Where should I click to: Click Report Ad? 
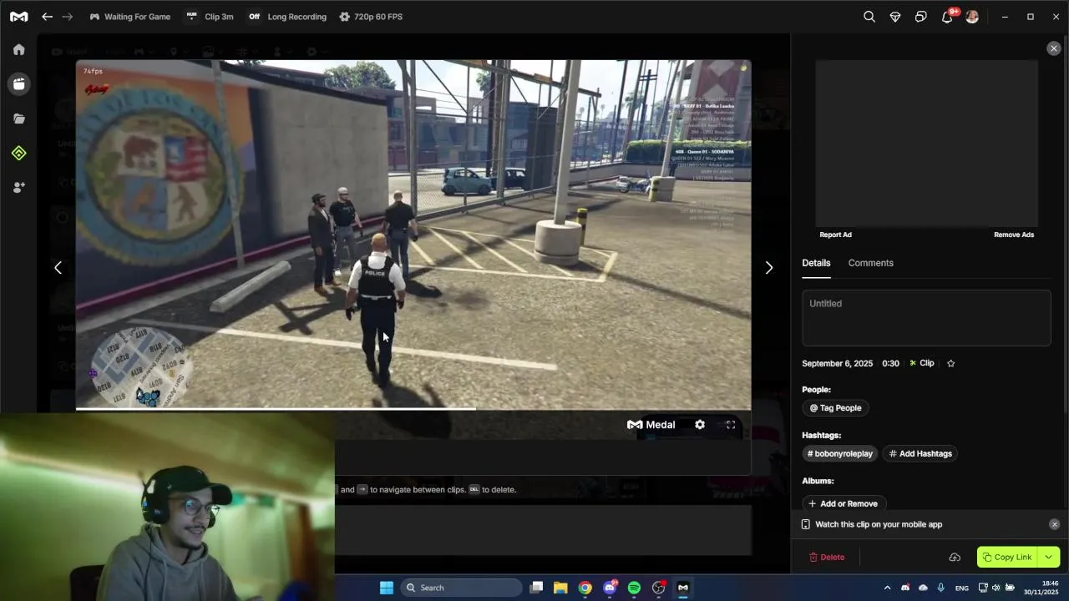coord(835,235)
